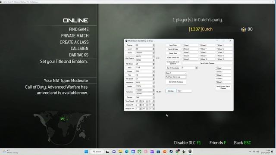Adjust the Losses value stepper
Screen dimensions: 276x155
point(154,71)
